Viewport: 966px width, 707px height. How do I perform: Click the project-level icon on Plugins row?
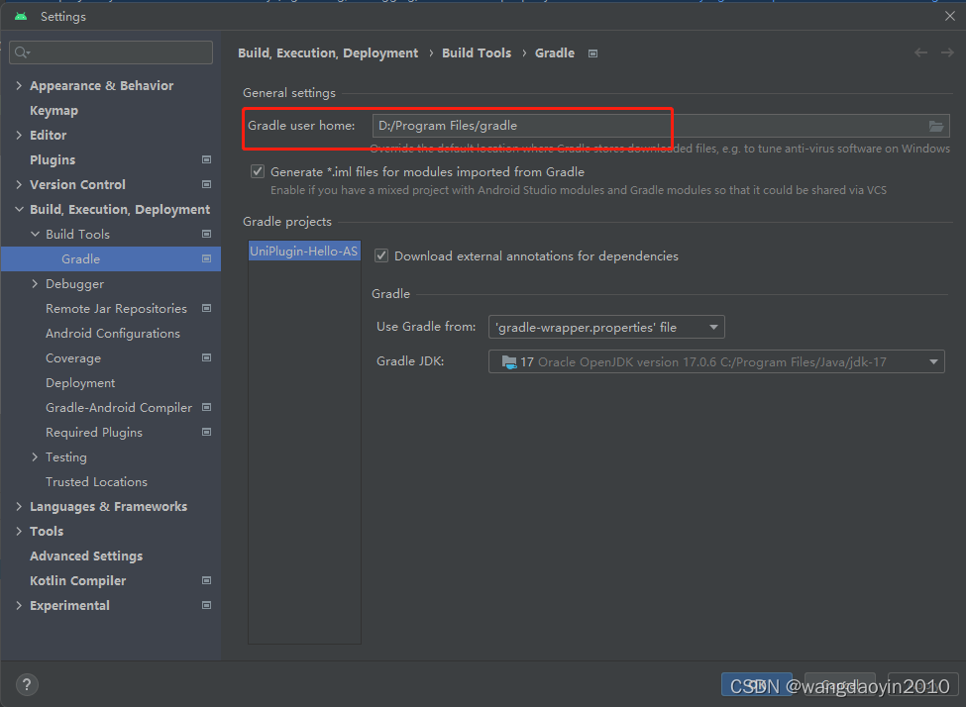pyautogui.click(x=206, y=159)
